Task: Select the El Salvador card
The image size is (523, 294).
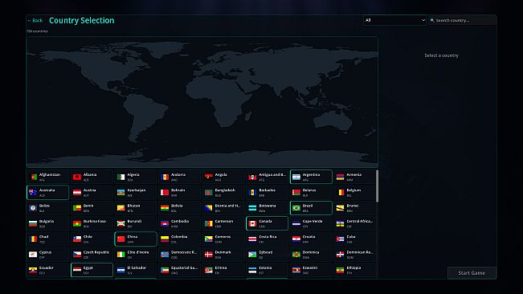Action: click(x=136, y=270)
